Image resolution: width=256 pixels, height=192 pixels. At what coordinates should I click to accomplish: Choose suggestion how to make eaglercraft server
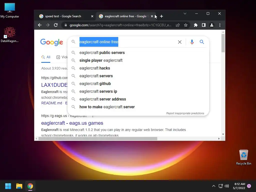pyautogui.click(x=138, y=107)
